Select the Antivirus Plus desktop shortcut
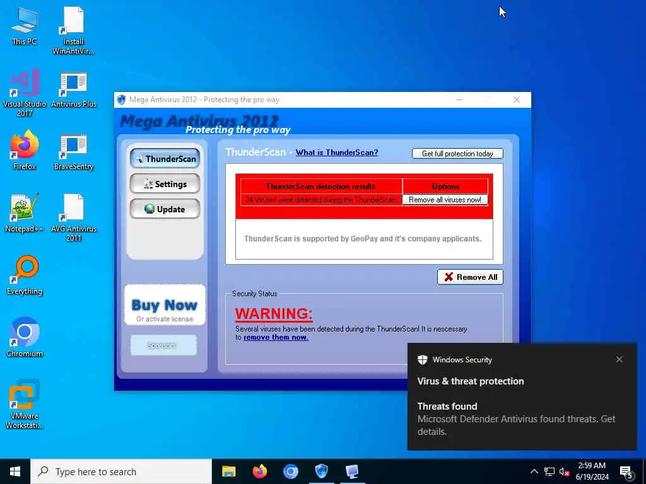Image resolution: width=646 pixels, height=484 pixels. click(x=74, y=89)
